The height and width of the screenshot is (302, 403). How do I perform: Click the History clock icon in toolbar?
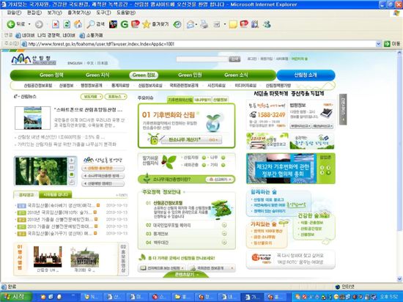pos(177,24)
